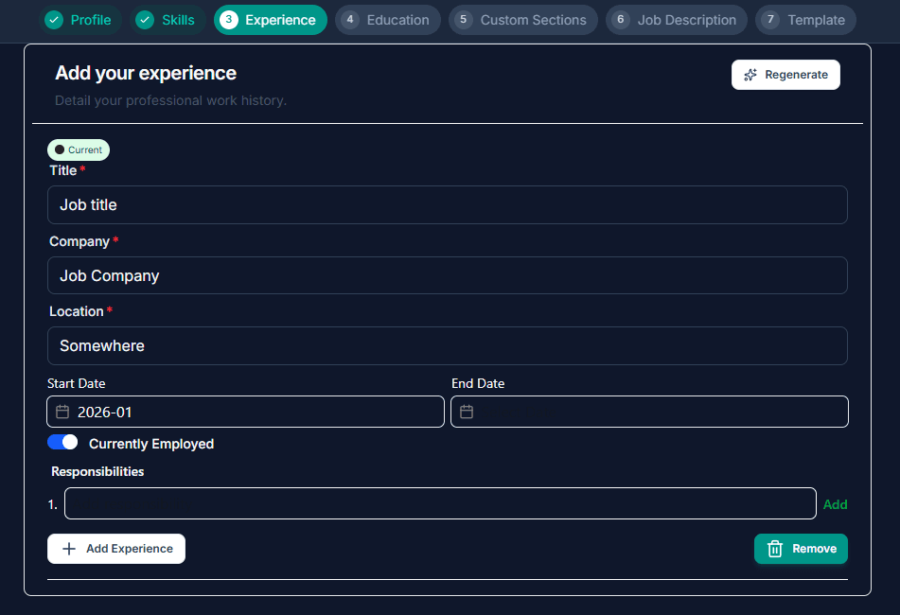Click the Currently Employed label
The height and width of the screenshot is (615, 900).
coord(151,444)
